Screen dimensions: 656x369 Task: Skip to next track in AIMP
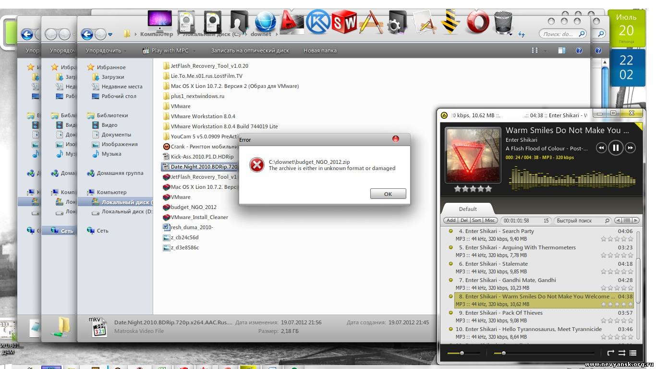tap(631, 148)
